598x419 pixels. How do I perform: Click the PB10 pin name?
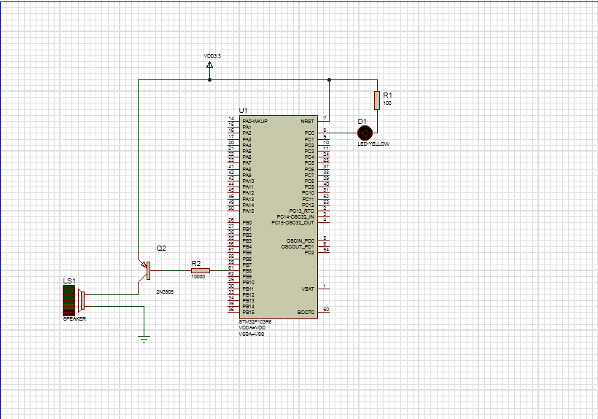(x=248, y=283)
